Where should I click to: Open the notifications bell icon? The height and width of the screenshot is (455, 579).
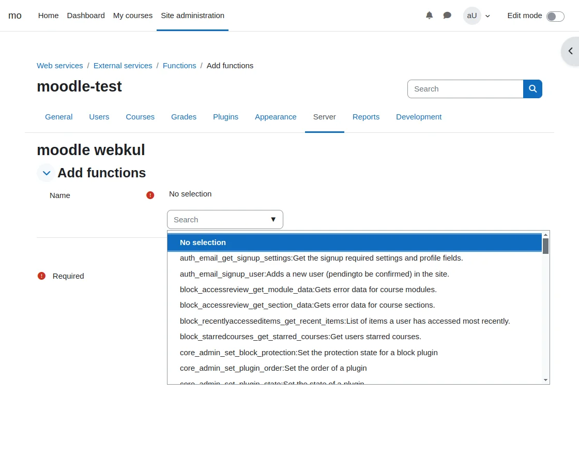click(429, 16)
